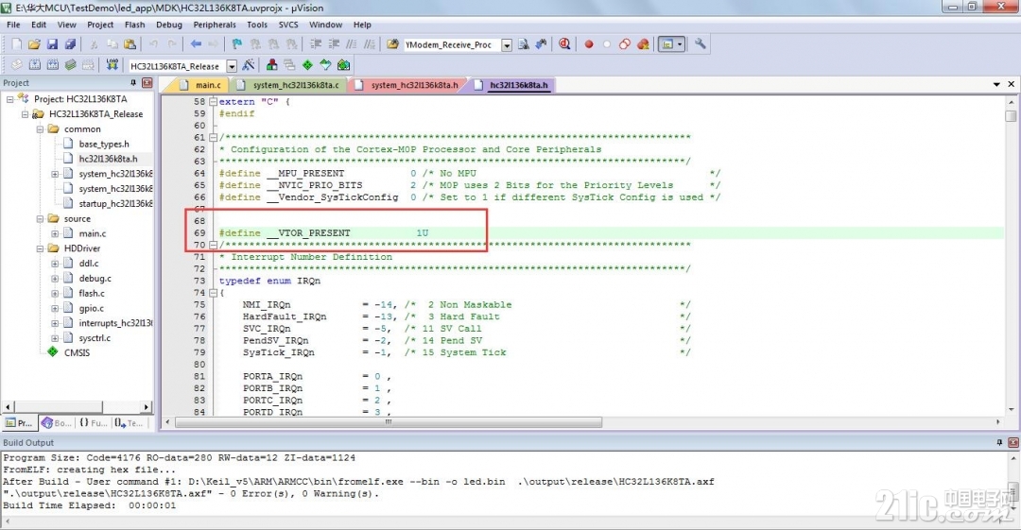Viewport: 1021px width, 530px height.
Task: Open Configuration via the wrench icon
Action: (x=701, y=44)
